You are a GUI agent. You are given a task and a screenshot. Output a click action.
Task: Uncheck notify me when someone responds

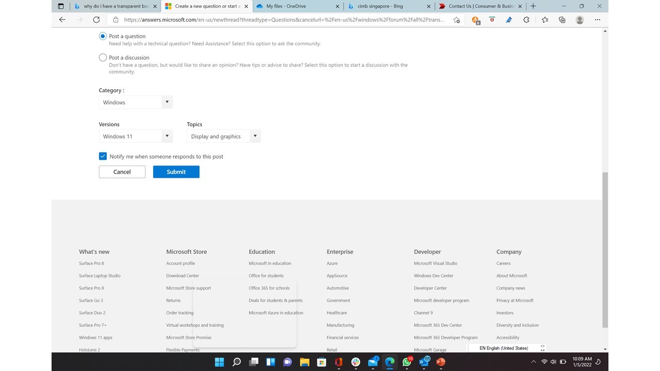(x=103, y=156)
